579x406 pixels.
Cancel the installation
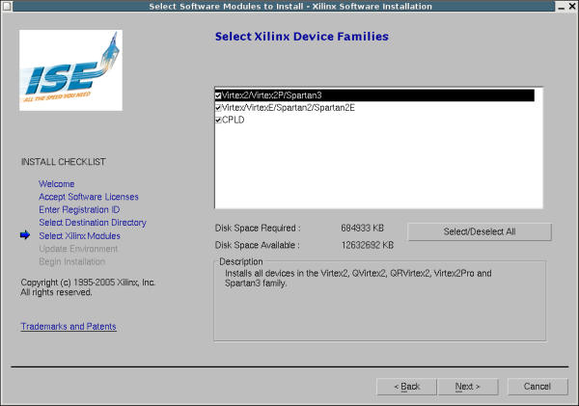pos(538,387)
